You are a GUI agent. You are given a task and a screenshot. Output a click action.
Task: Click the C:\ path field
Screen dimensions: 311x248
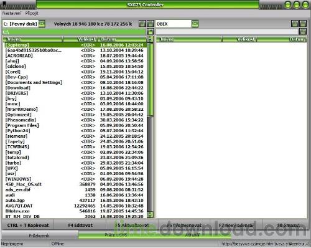point(74,32)
